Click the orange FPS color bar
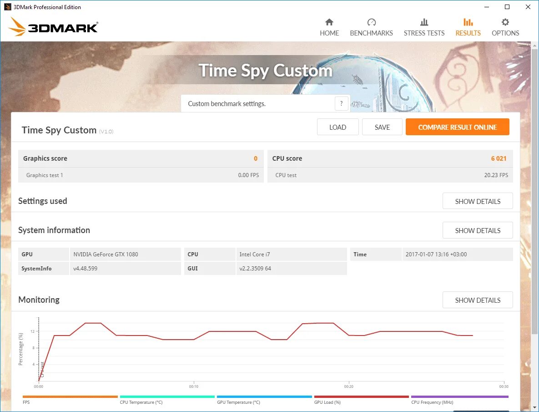The height and width of the screenshot is (412, 539). (70, 397)
